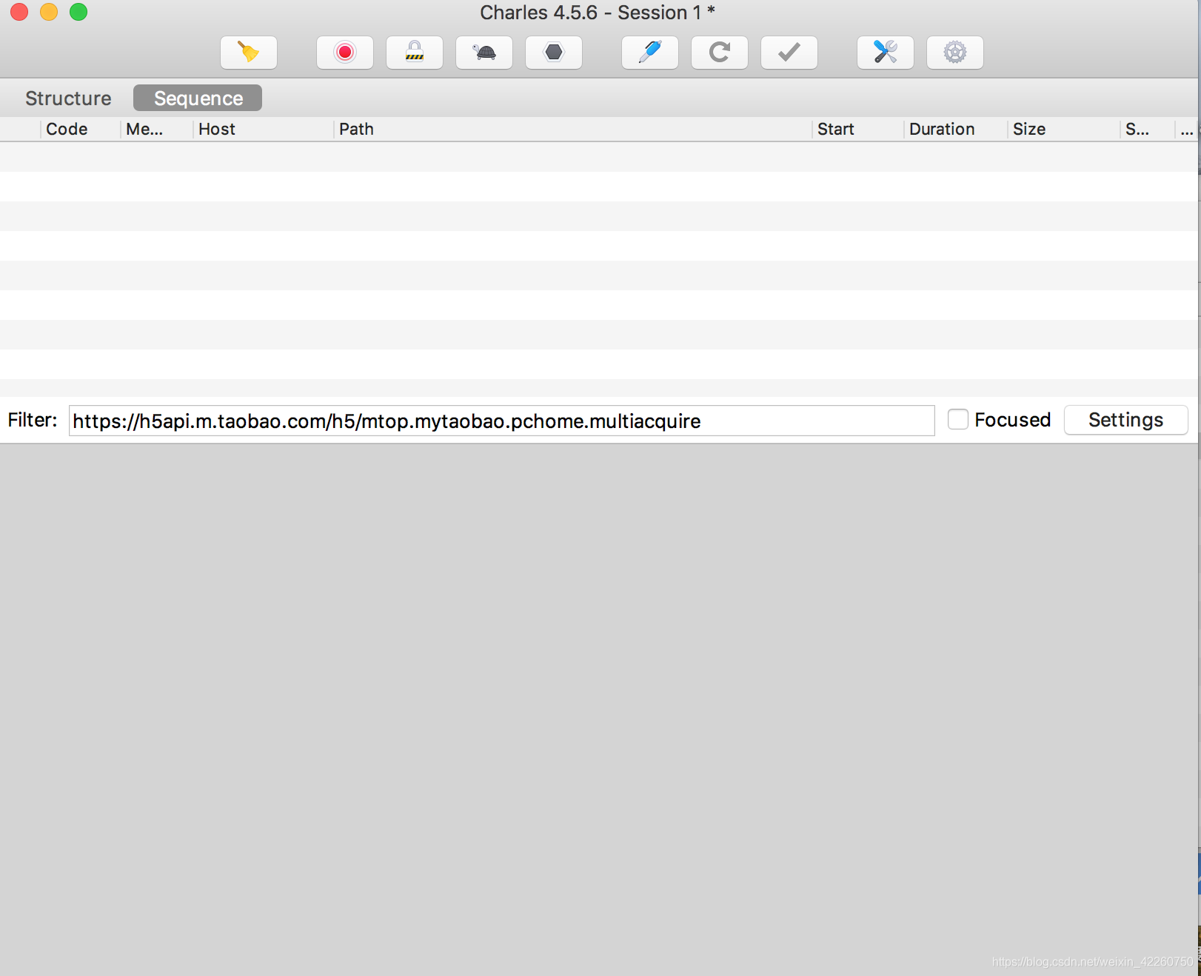Enable throttling with the turtle icon
Viewport: 1201px width, 976px height.
click(484, 53)
